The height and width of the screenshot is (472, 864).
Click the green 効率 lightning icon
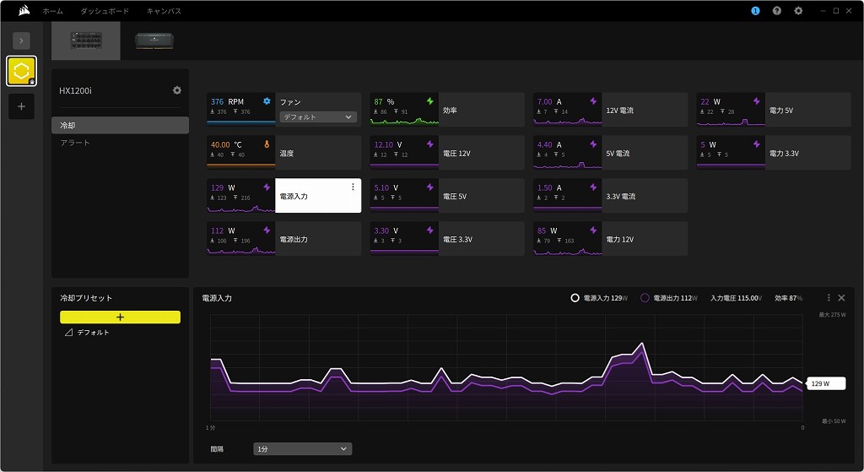tap(429, 101)
